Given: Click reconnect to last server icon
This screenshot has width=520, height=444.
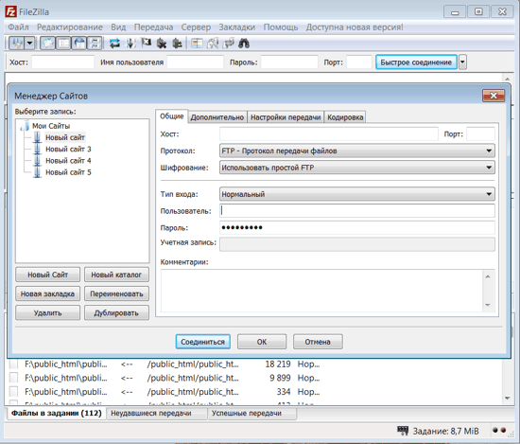Looking at the screenshot, I should click(178, 44).
